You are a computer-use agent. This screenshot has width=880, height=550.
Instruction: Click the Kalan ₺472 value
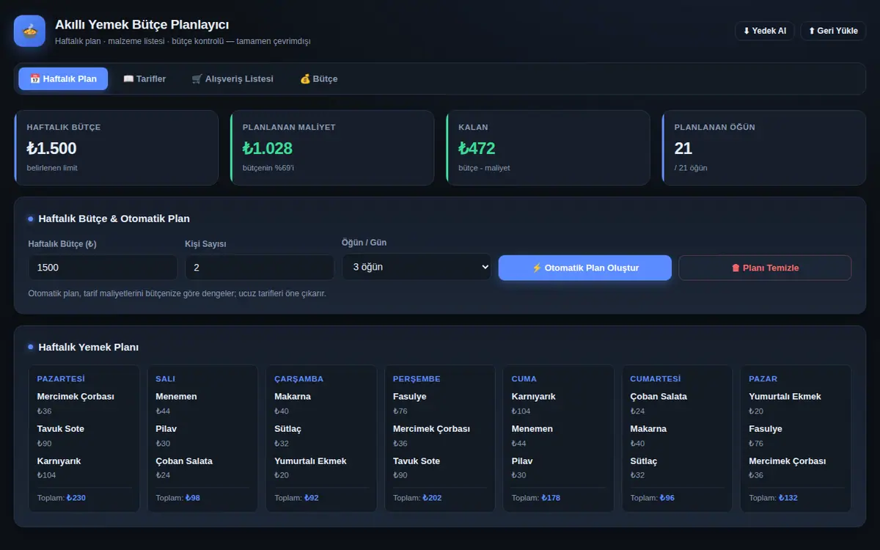477,148
